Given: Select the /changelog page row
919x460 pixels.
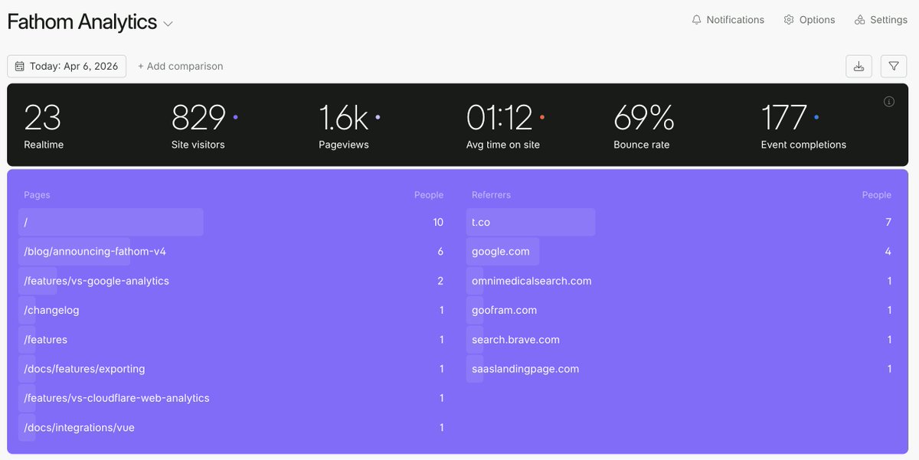Looking at the screenshot, I should click(231, 310).
